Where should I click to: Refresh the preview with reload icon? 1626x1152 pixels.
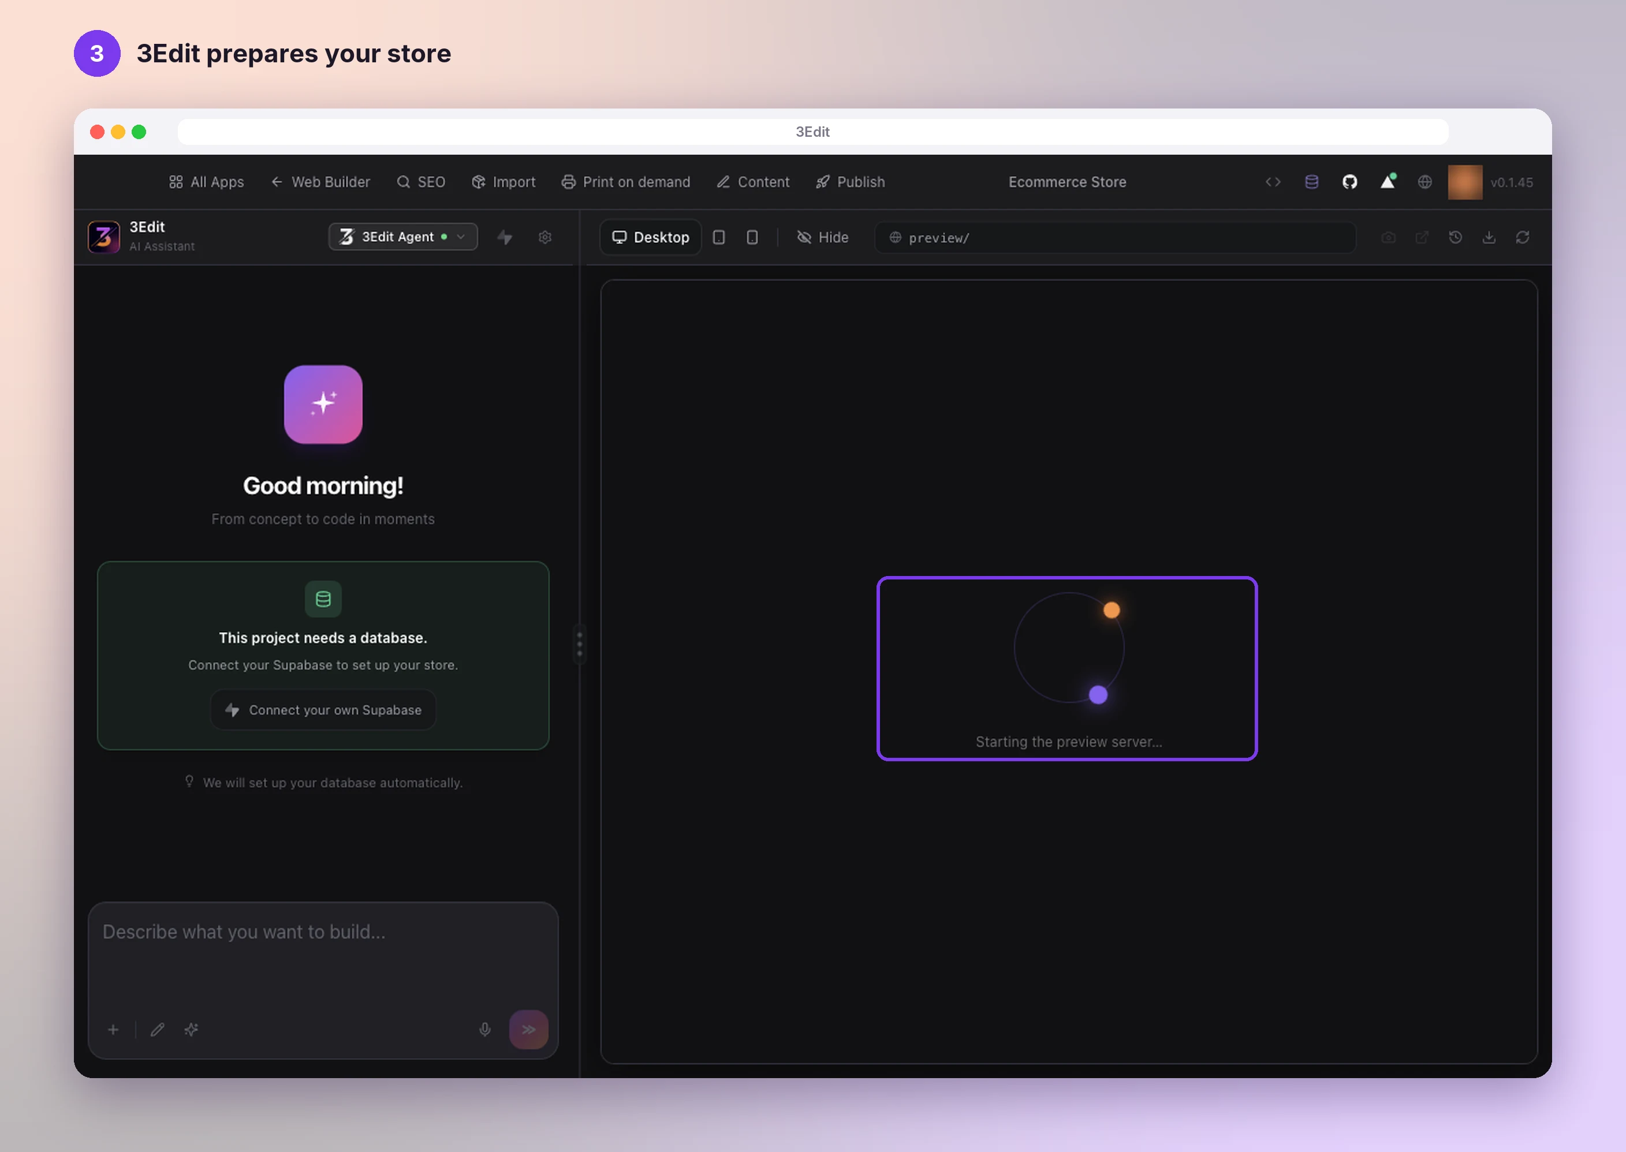pyautogui.click(x=1523, y=238)
